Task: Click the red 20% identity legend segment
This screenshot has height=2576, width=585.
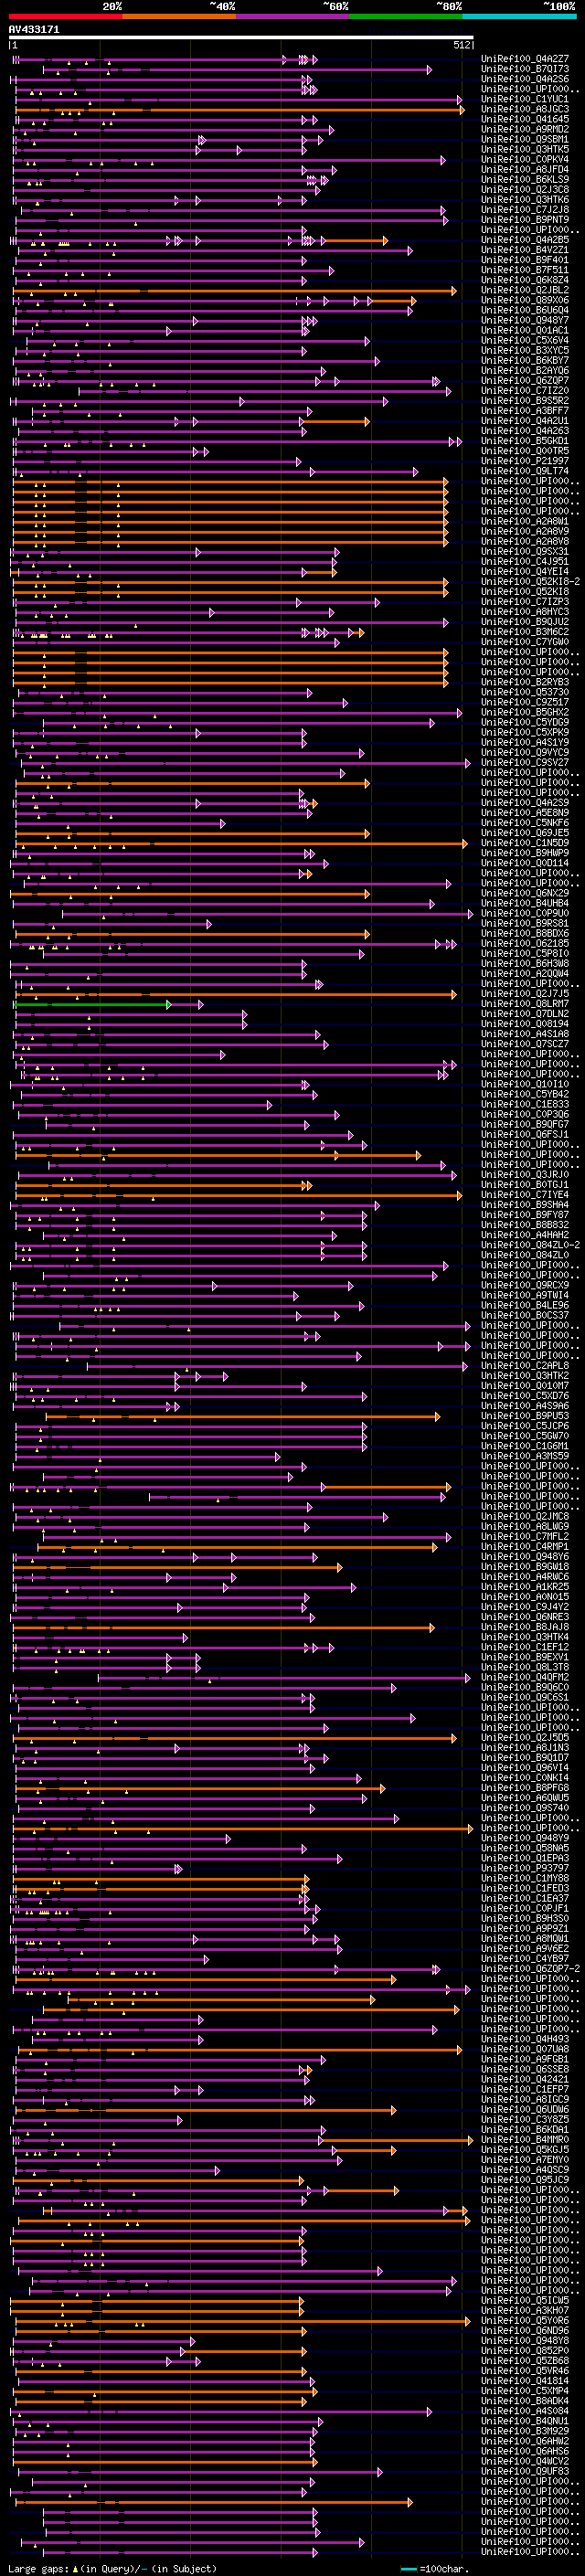Action: tap(65, 16)
